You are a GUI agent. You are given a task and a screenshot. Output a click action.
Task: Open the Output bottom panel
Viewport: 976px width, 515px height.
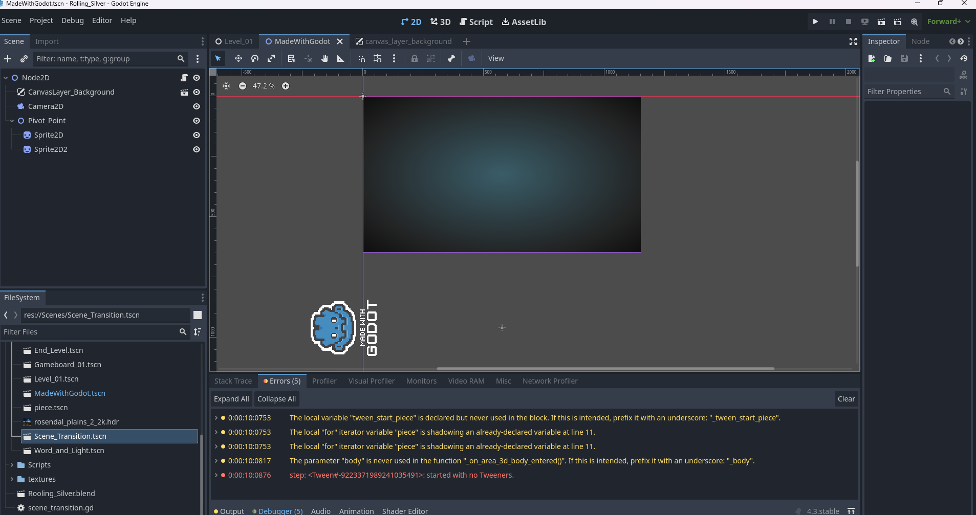(229, 511)
